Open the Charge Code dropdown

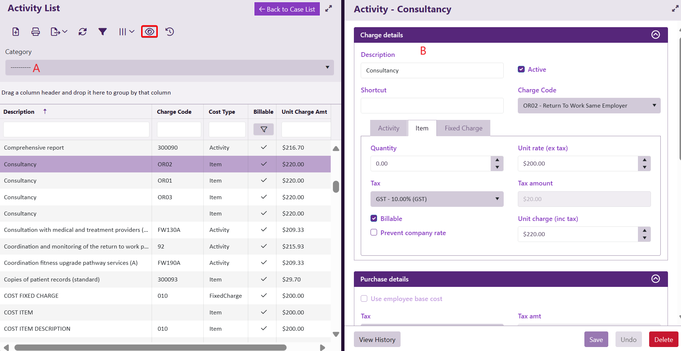[x=589, y=106]
